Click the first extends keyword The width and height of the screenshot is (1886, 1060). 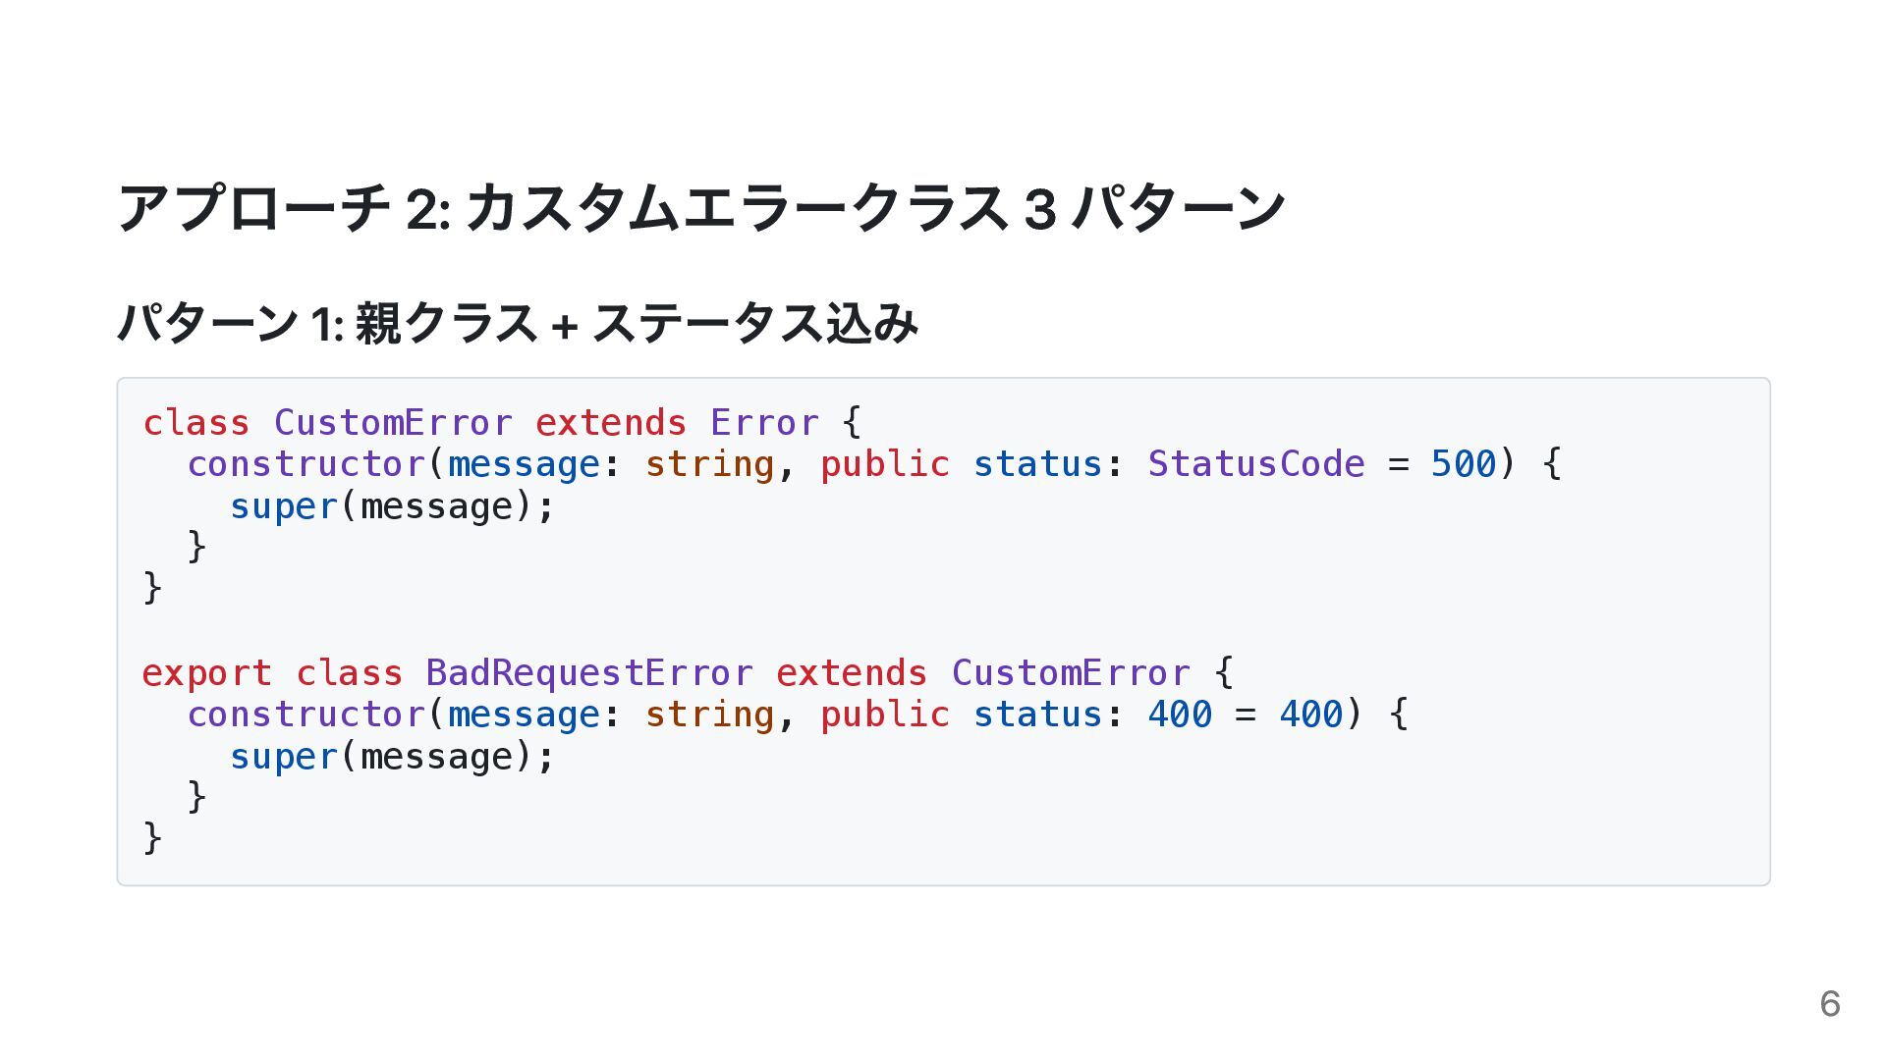611,423
